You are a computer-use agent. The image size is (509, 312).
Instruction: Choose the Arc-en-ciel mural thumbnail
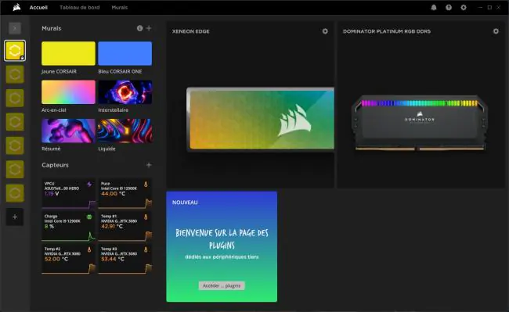point(68,92)
